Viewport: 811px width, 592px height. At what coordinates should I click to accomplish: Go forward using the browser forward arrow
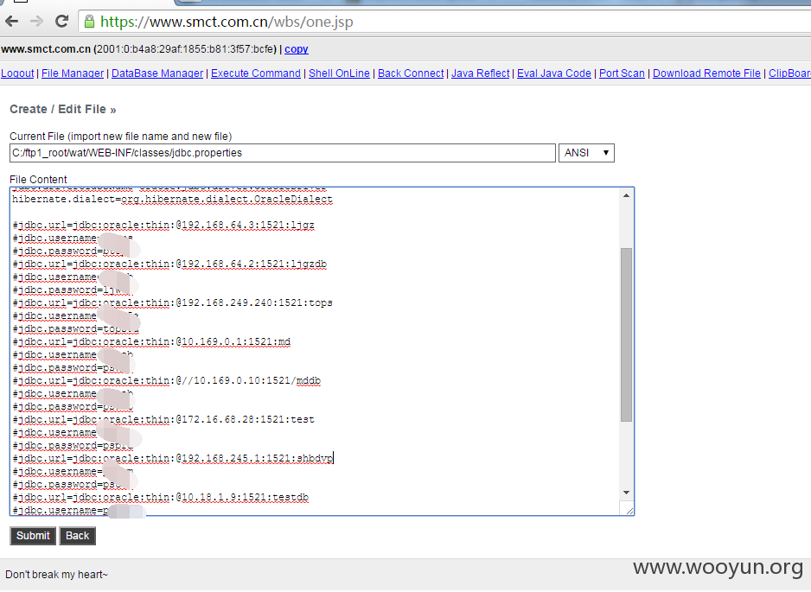[x=36, y=22]
